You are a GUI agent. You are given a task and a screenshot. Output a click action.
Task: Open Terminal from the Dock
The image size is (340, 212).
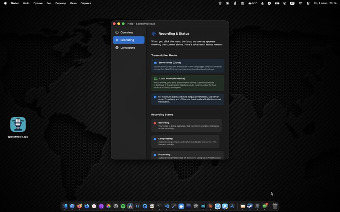coord(159,206)
